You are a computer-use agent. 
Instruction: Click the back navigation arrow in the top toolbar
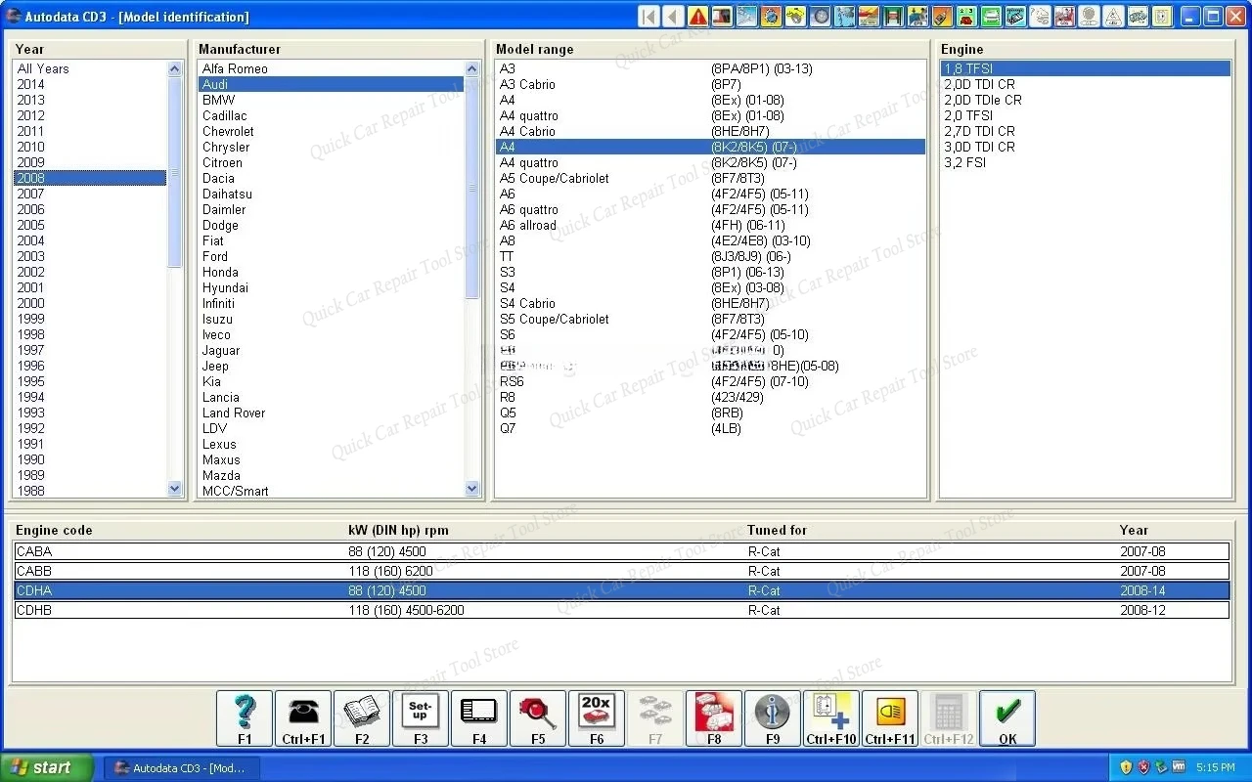pyautogui.click(x=673, y=16)
